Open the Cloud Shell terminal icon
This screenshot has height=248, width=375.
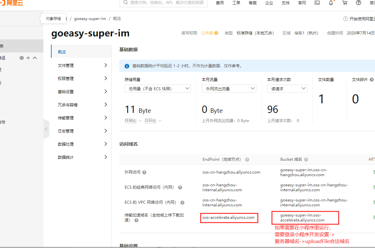pos(317,3)
